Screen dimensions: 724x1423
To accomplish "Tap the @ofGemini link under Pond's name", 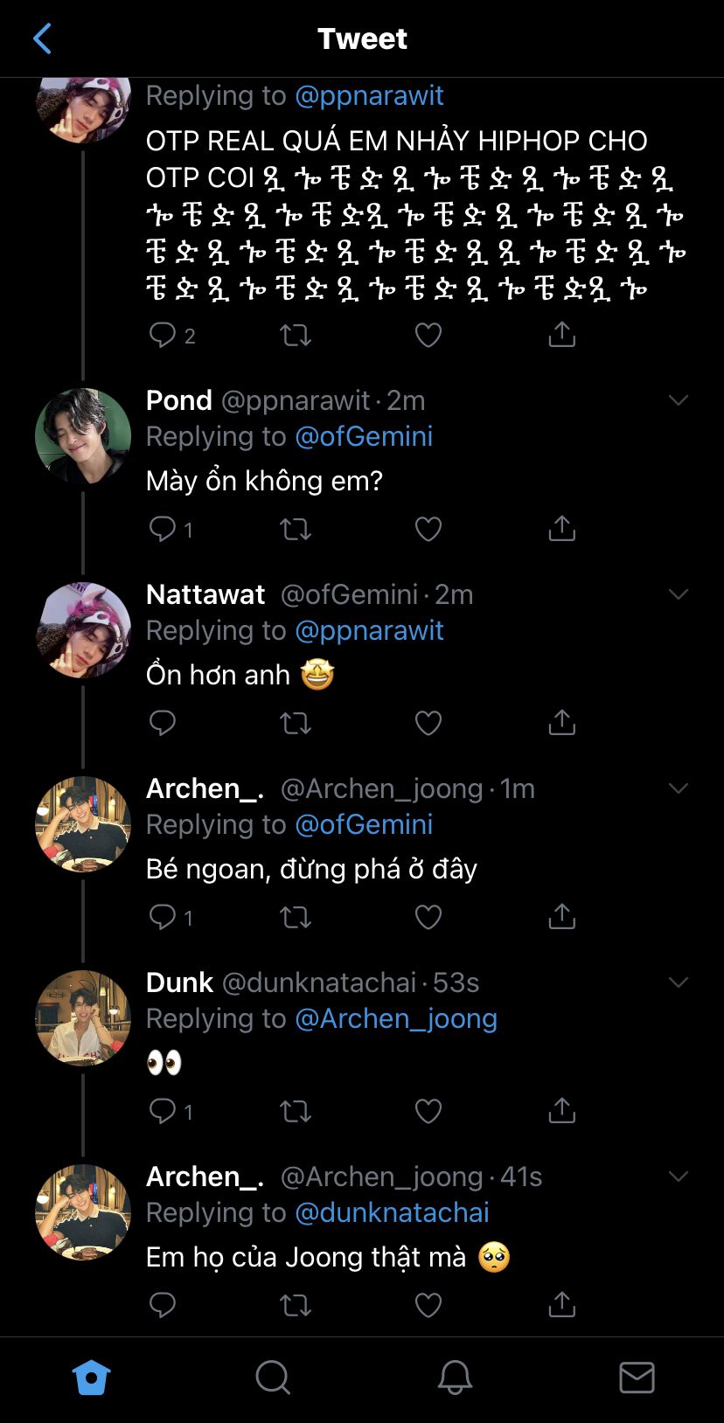I will click(364, 436).
